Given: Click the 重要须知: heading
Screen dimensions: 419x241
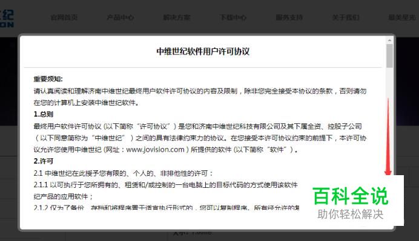Looking at the screenshot, I should coord(48,79).
